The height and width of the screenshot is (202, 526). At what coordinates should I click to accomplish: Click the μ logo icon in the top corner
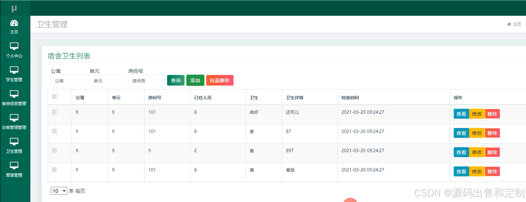[x=14, y=9]
